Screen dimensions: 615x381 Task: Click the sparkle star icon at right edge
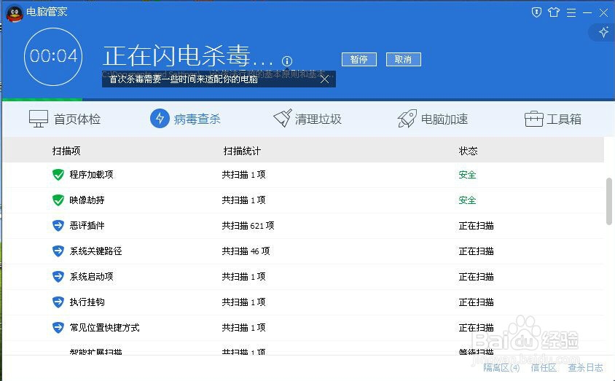[x=603, y=32]
